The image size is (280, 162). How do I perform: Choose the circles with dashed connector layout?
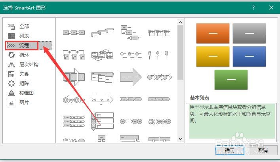pos(131,122)
